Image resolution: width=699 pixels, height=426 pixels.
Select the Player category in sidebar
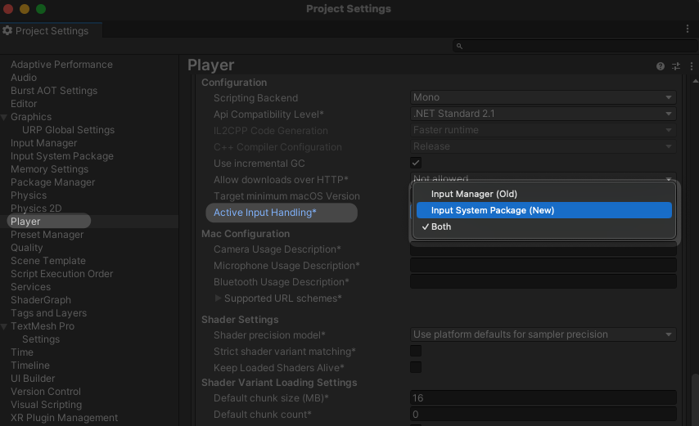coord(25,222)
